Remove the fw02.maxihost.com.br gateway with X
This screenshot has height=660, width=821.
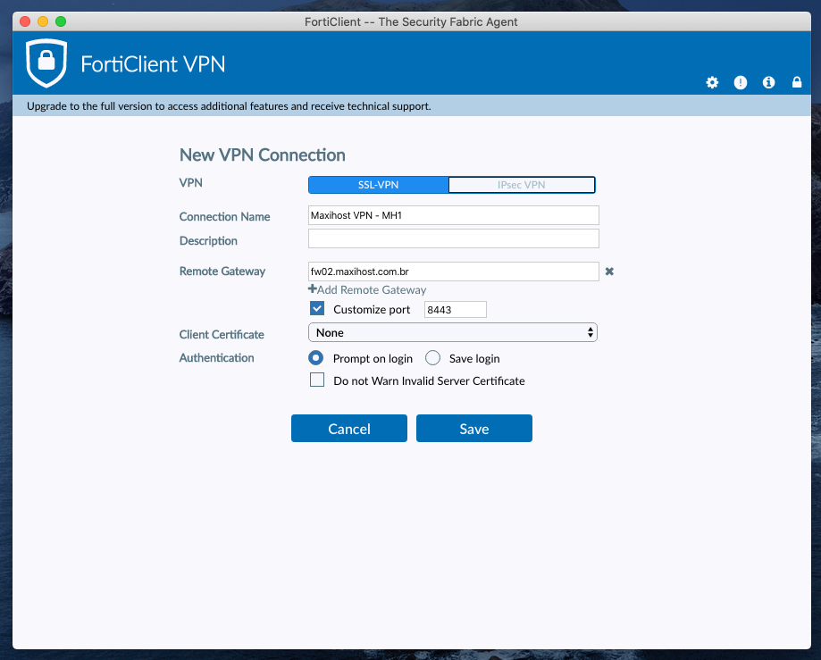tap(609, 272)
